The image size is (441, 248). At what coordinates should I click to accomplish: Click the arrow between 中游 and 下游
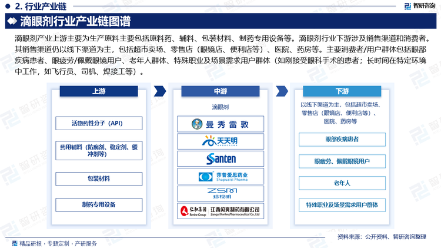point(282,91)
